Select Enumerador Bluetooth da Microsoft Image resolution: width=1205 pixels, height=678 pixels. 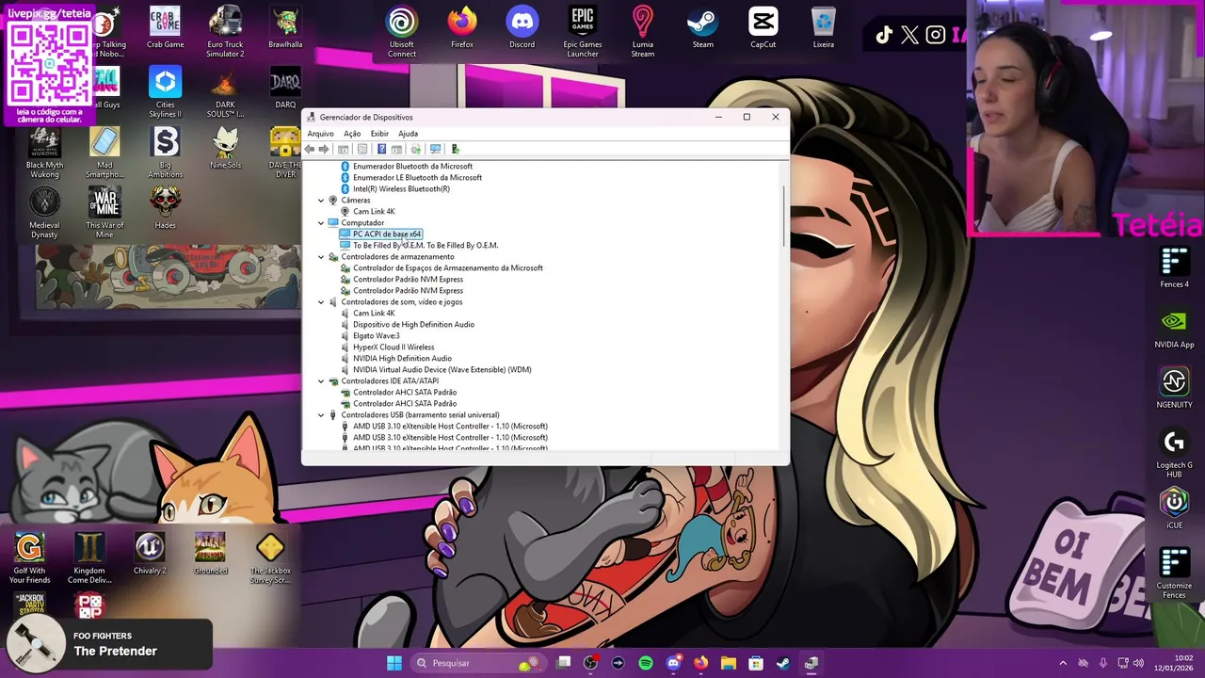[x=412, y=167]
